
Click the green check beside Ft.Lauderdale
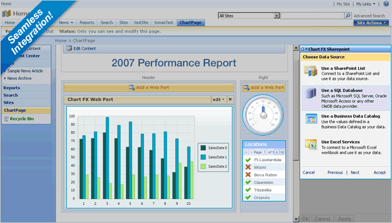coord(248,160)
